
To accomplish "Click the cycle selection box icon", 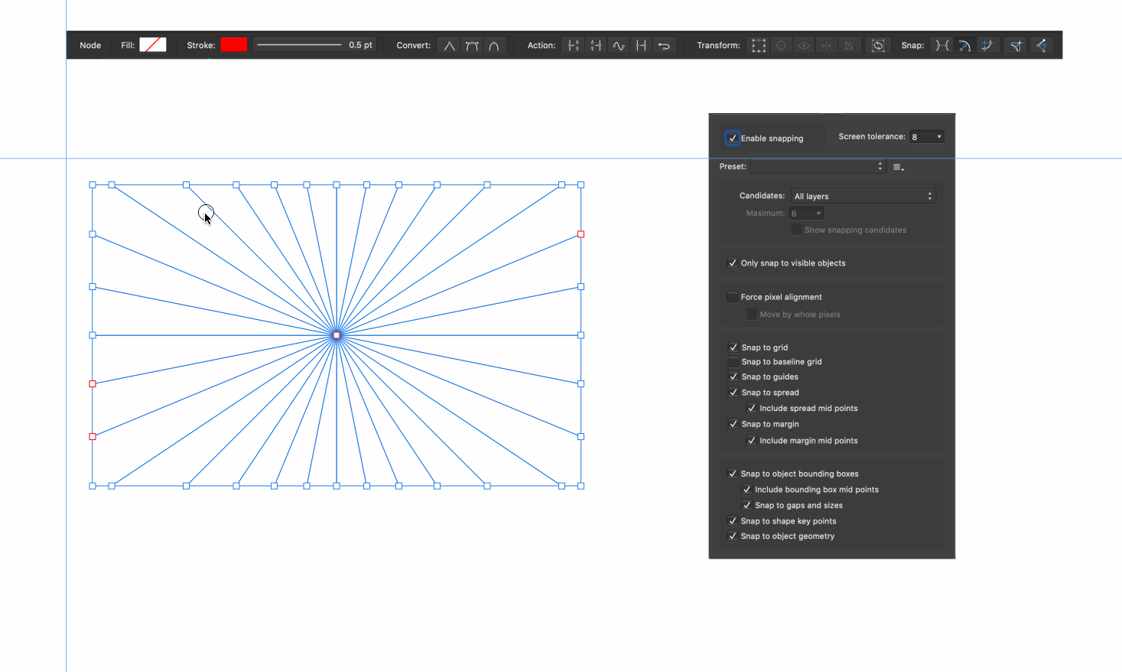I will click(x=878, y=46).
